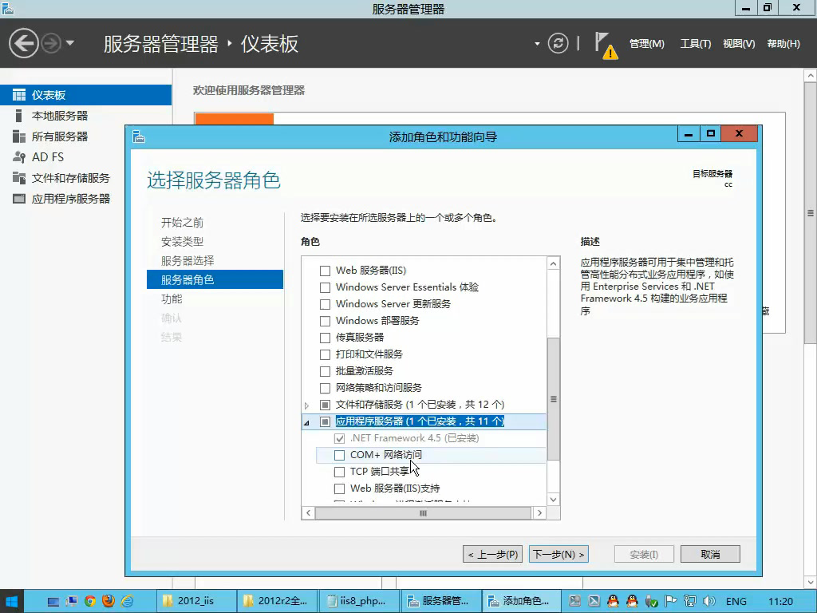Check Windows Server Essentials 体验 role

tap(326, 287)
